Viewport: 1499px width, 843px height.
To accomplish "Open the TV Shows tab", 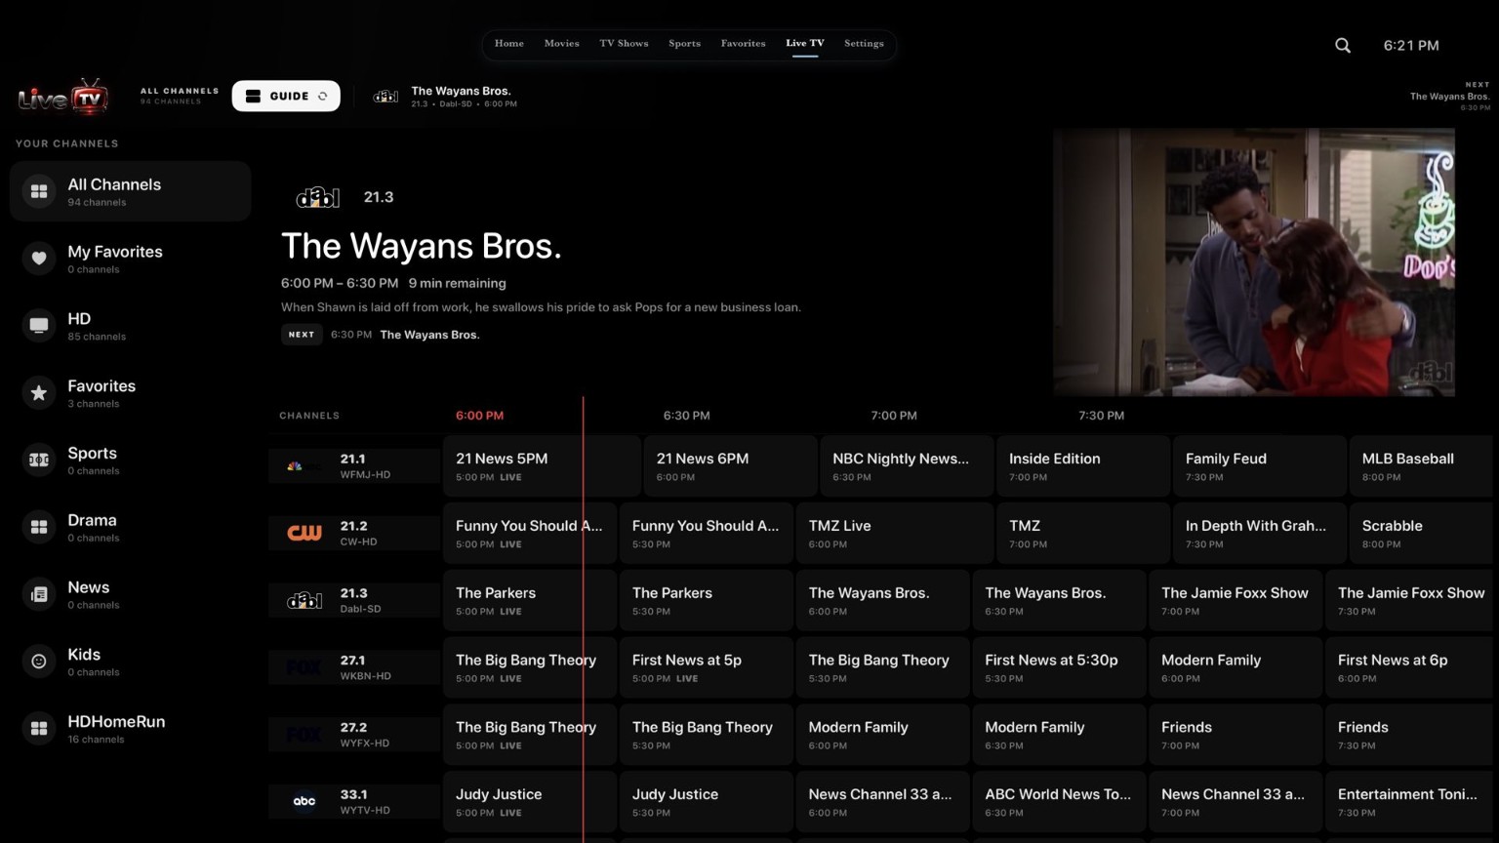I will coord(624,44).
